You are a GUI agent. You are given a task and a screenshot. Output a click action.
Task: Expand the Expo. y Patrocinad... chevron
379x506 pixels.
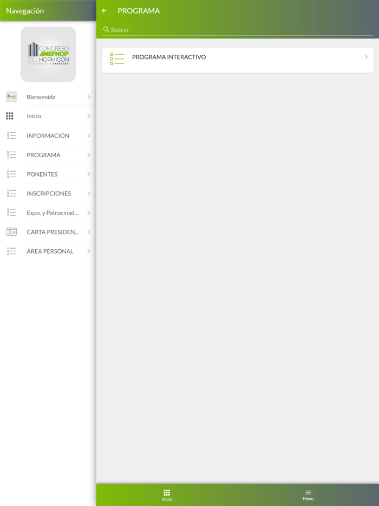[x=89, y=213]
